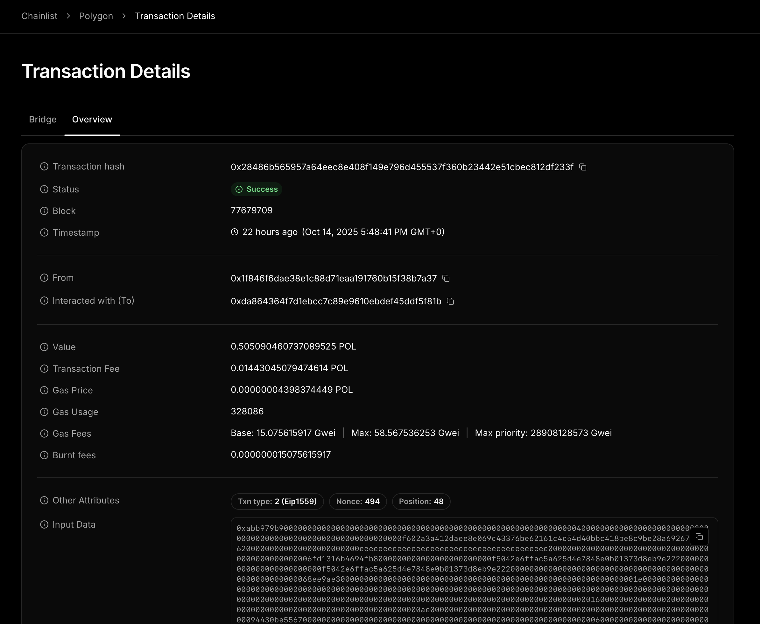The width and height of the screenshot is (760, 624).
Task: Copy the Input Data contents
Action: click(699, 537)
